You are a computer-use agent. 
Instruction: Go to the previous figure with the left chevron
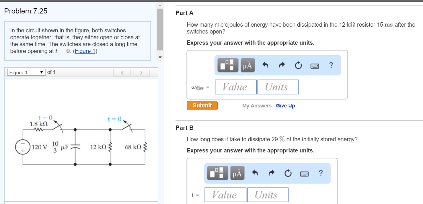pos(122,73)
